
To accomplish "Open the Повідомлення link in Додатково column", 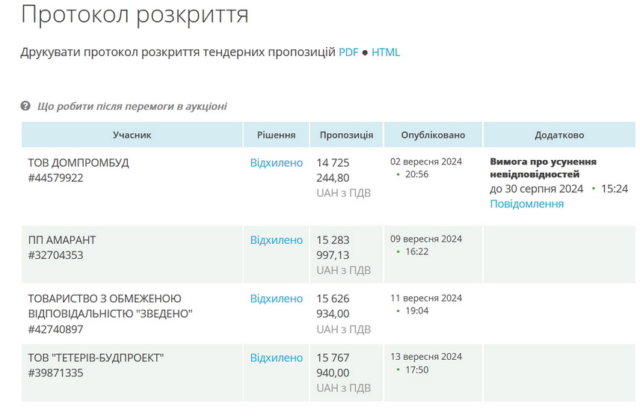I will pyautogui.click(x=526, y=204).
